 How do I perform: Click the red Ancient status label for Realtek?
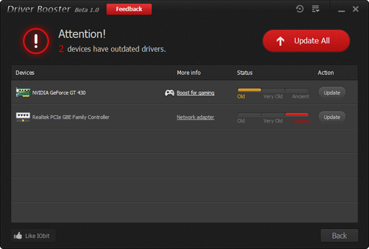pos(301,121)
